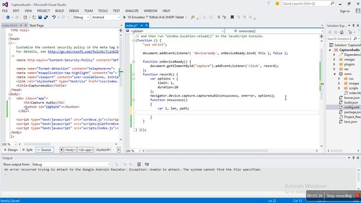Viewport: 361px width, 203px height.
Task: Click the Clear All icon in Output panel
Action: pos(139,164)
